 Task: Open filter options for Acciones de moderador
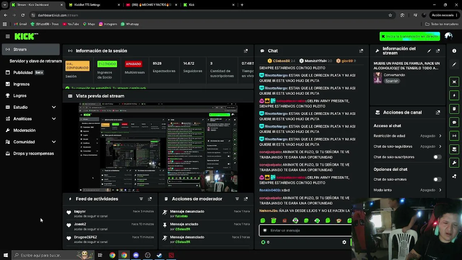[x=237, y=199]
